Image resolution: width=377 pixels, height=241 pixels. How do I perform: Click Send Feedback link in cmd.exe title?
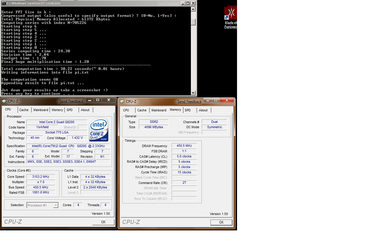pyautogui.click(x=169, y=3)
